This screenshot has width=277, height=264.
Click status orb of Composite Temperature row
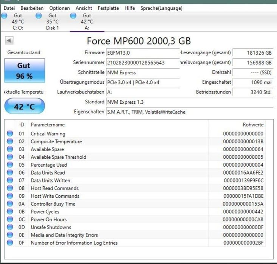click(10, 141)
